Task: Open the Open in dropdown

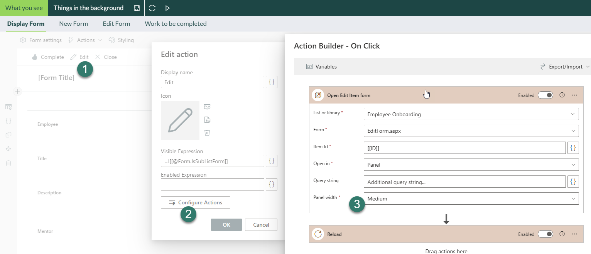Action: point(471,165)
